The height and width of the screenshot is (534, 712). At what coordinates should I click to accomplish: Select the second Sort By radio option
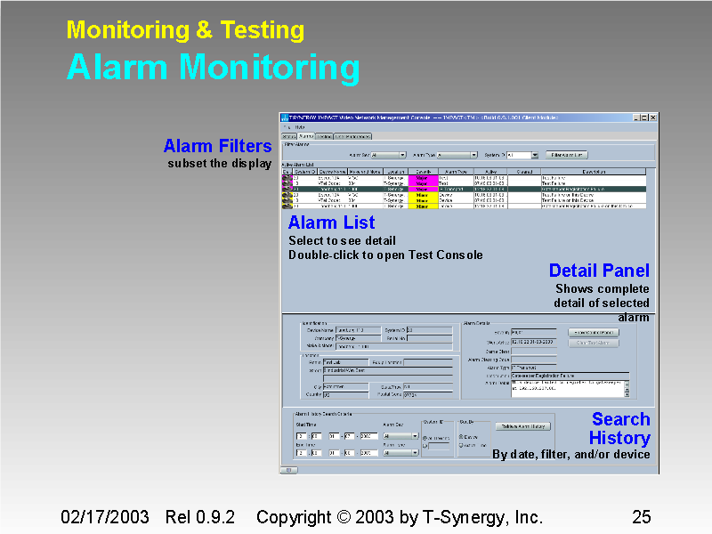(460, 446)
